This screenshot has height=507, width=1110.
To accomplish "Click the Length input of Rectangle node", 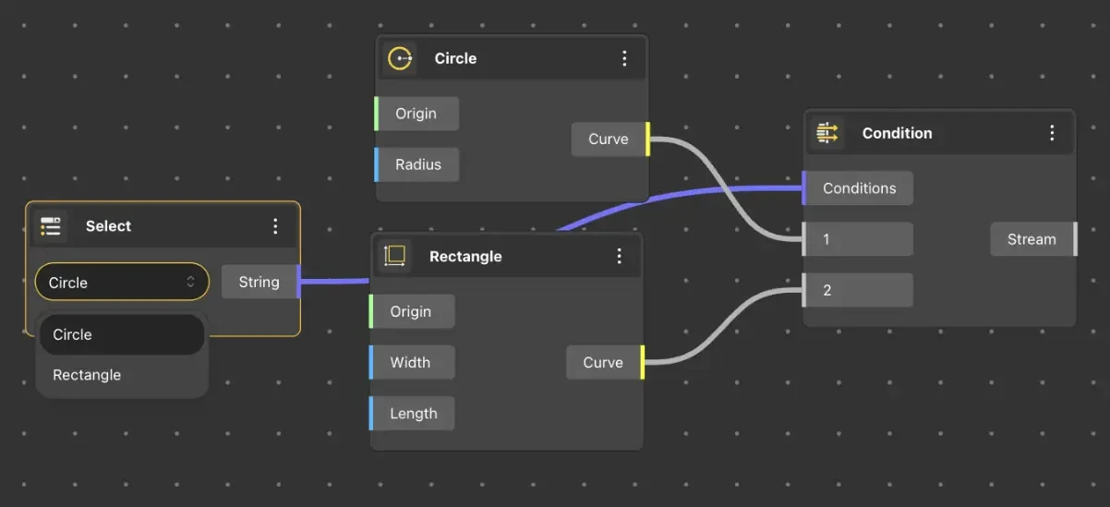I will [x=412, y=413].
